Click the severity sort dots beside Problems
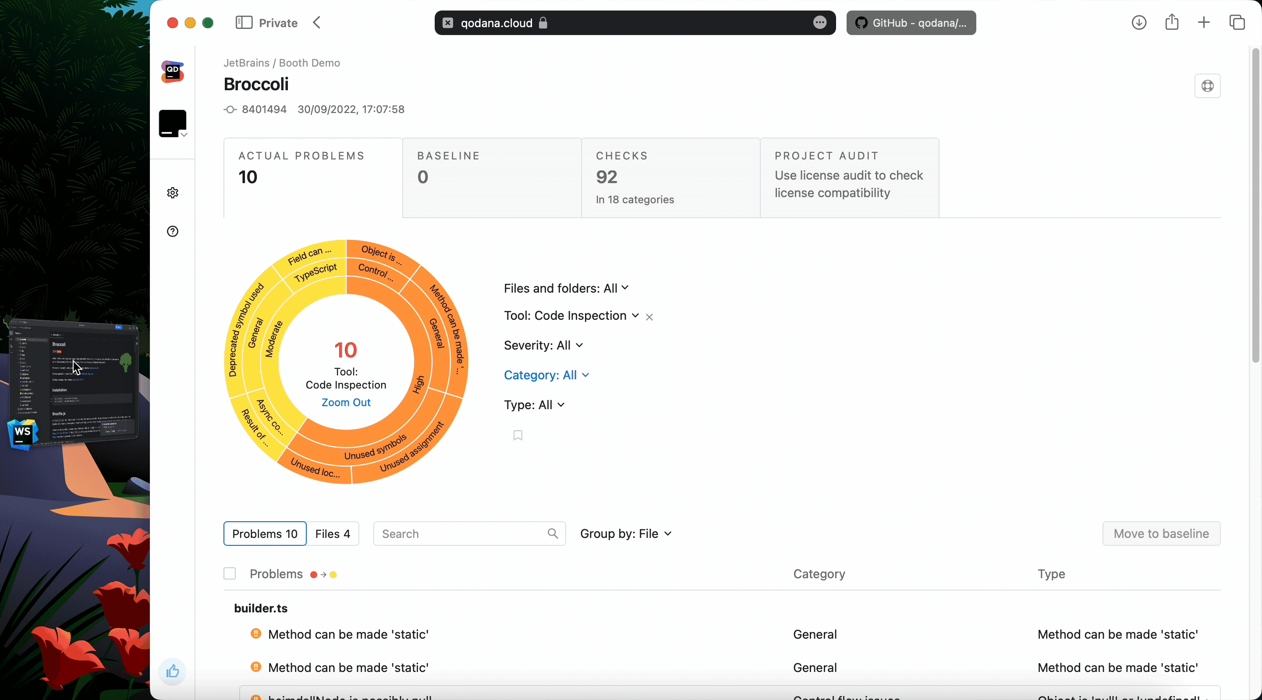Screen dimensions: 1262x700 324,575
